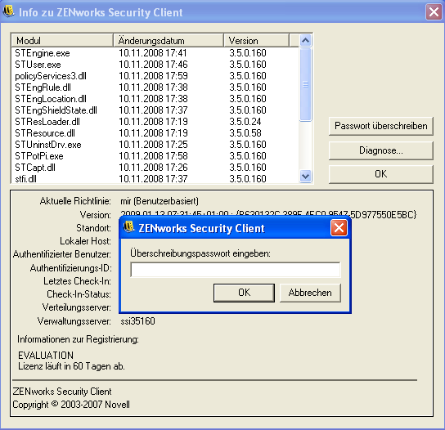445x430 pixels.
Task: Click the ssi35160 management server value
Action: pyautogui.click(x=137, y=321)
